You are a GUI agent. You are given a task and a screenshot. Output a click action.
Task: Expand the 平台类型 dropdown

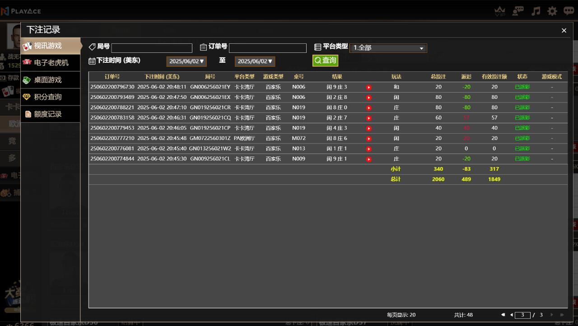tap(388, 48)
